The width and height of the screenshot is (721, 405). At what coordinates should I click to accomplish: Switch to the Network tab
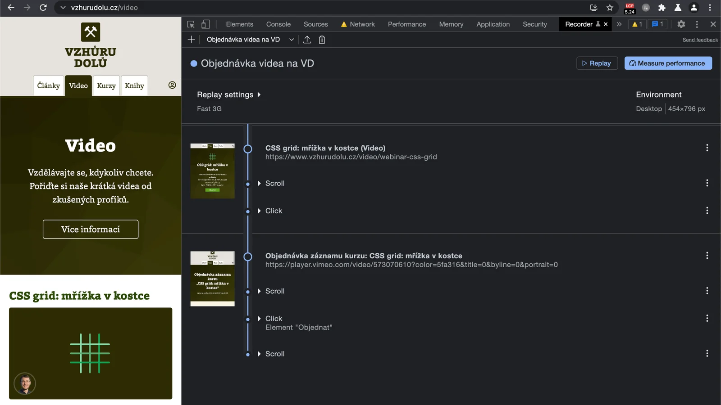[x=362, y=24]
